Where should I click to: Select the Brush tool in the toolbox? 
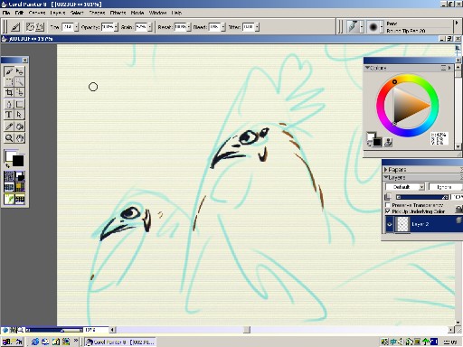point(9,71)
